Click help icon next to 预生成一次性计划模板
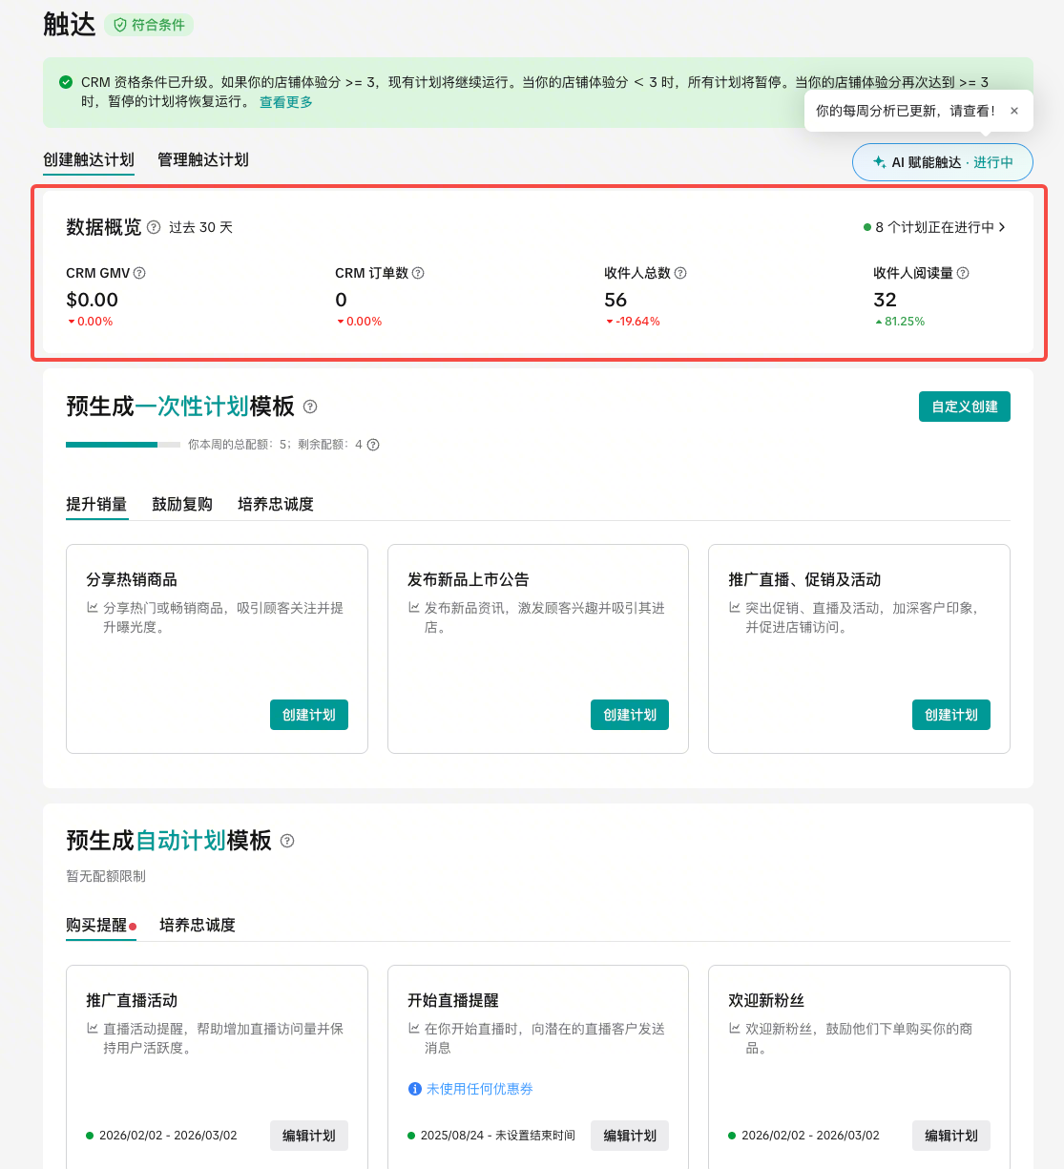Image resolution: width=1064 pixels, height=1169 pixels. (310, 407)
